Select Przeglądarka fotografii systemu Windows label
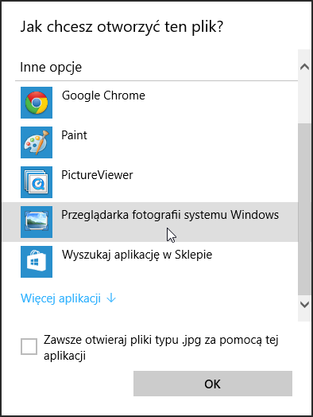313x417 pixels. [x=170, y=215]
